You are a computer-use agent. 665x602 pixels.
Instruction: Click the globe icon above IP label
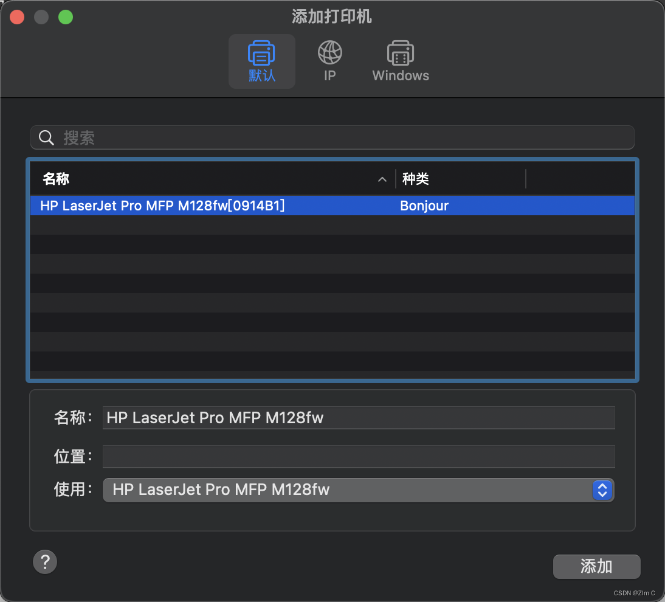pyautogui.click(x=329, y=53)
